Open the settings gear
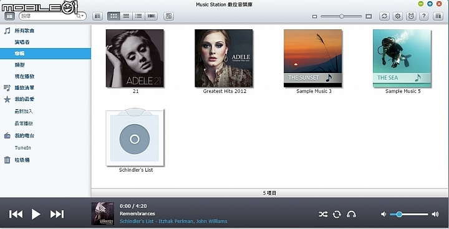Screen dimensions: 449x229 397,16
